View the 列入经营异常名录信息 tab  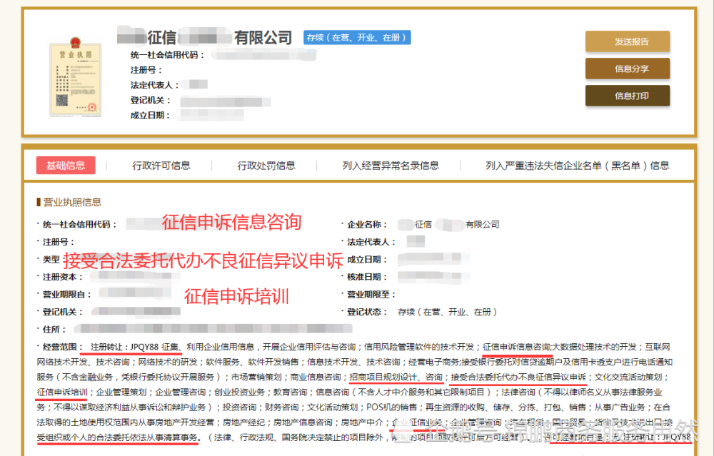(388, 165)
